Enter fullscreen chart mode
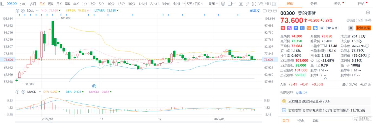The height and width of the screenshot is (123, 373). [254, 4]
